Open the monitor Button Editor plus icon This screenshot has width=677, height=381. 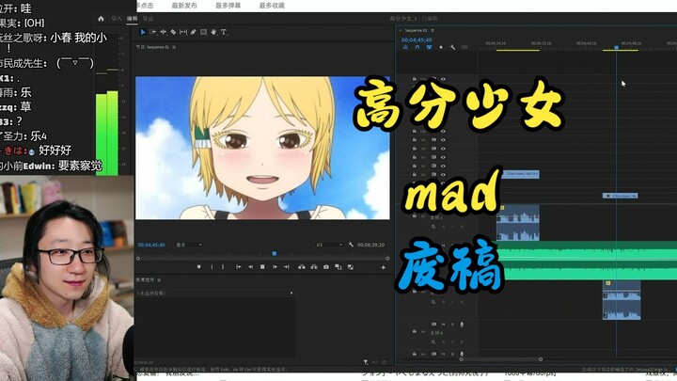(383, 267)
